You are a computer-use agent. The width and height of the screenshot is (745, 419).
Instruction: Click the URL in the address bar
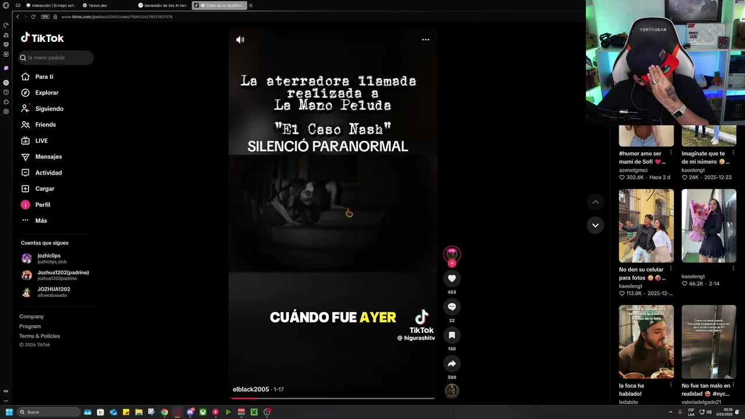(x=116, y=17)
